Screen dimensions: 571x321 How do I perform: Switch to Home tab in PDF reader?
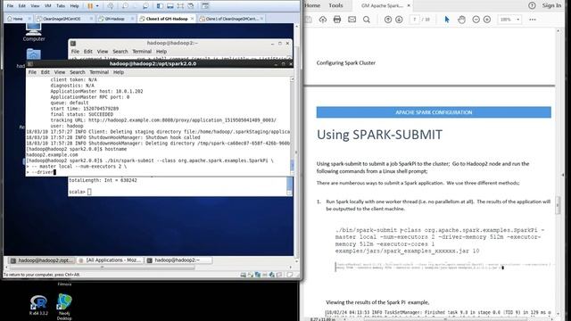click(x=312, y=5)
